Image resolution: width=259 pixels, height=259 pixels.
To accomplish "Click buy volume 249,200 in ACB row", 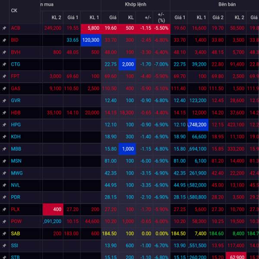I will coord(53,28).
